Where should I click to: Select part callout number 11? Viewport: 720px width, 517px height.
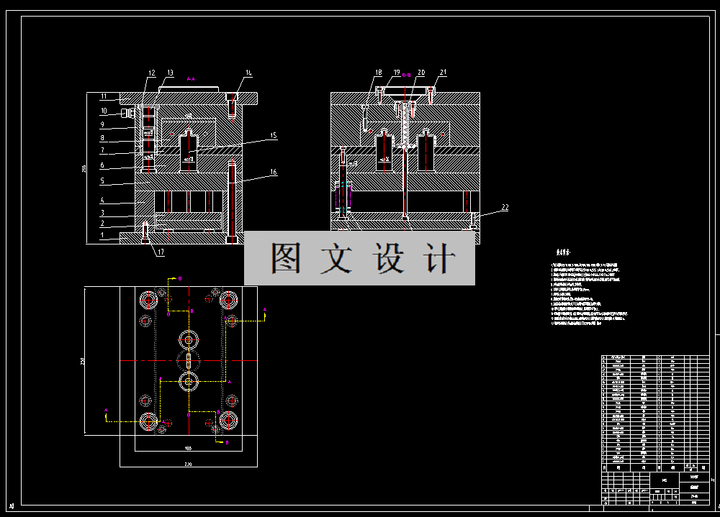coord(104,96)
